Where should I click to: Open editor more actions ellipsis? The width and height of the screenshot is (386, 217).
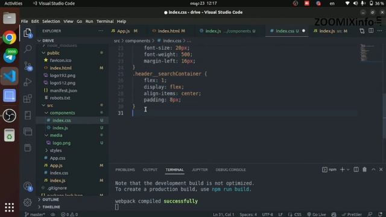click(x=379, y=31)
